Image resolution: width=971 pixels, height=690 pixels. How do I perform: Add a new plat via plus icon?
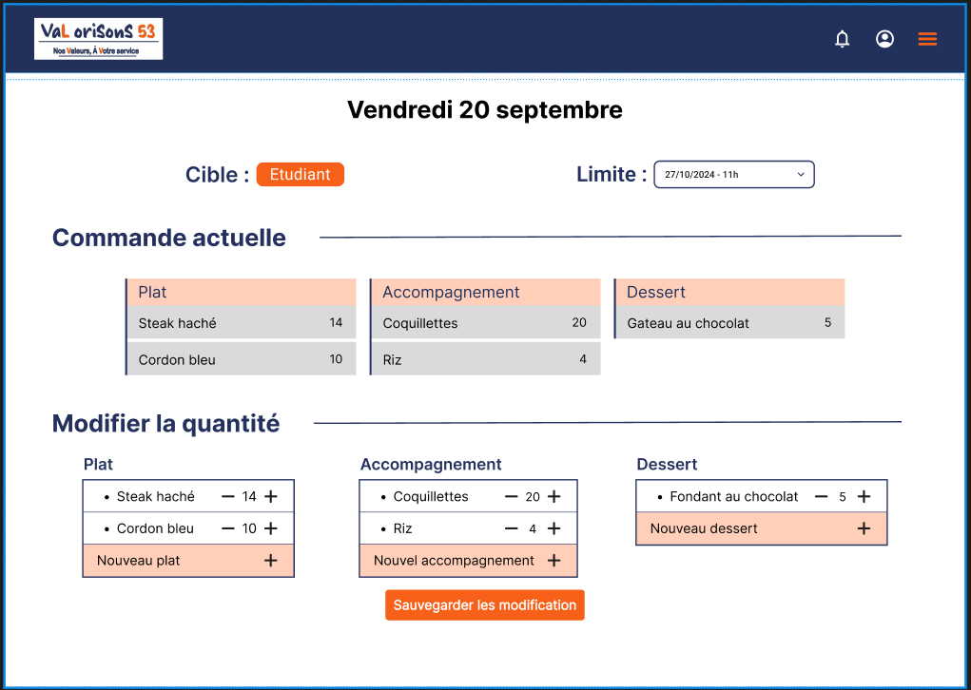[x=271, y=561]
